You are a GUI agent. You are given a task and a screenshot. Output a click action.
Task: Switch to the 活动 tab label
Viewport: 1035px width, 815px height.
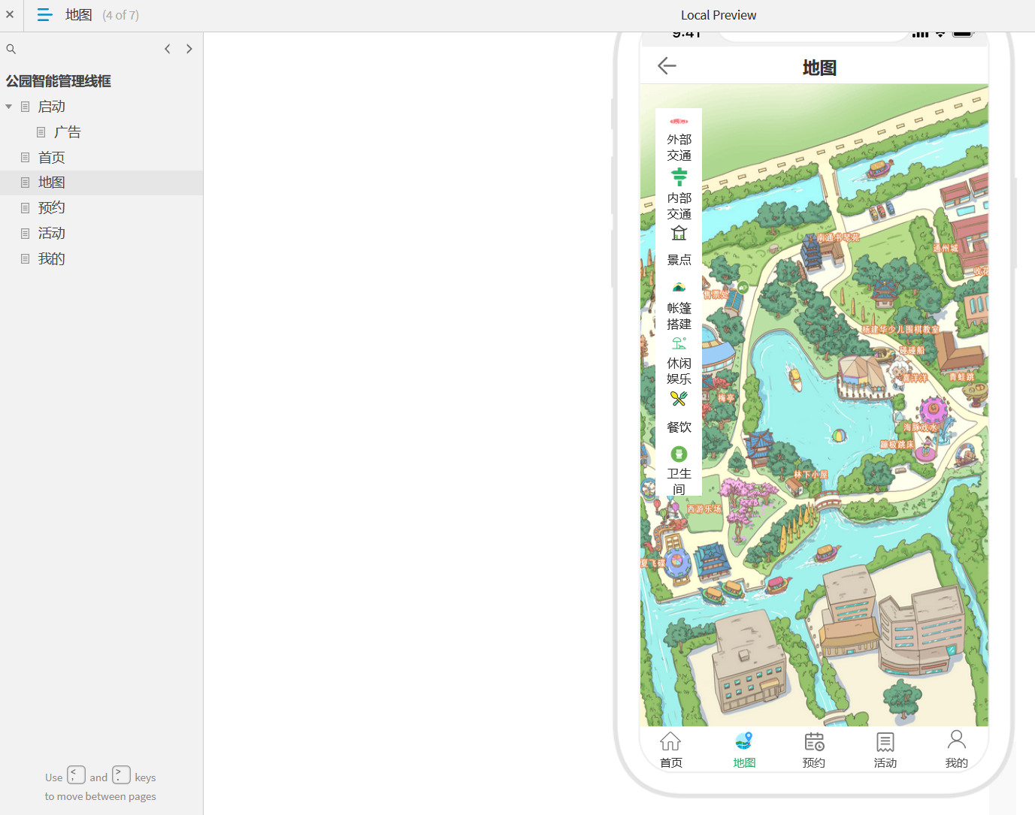pos(885,762)
